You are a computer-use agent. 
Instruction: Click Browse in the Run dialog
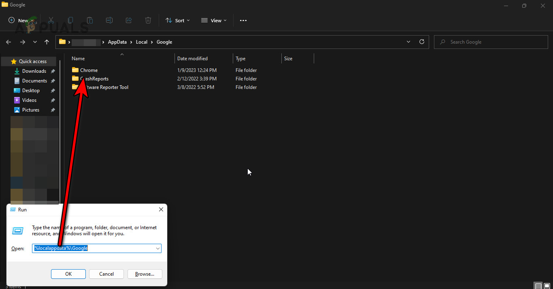point(145,274)
